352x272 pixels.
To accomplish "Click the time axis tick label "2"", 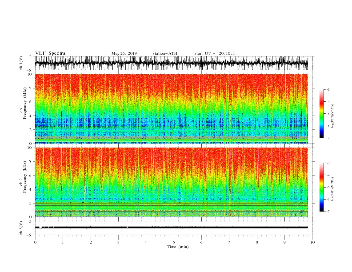I will pyautogui.click(x=91, y=242).
